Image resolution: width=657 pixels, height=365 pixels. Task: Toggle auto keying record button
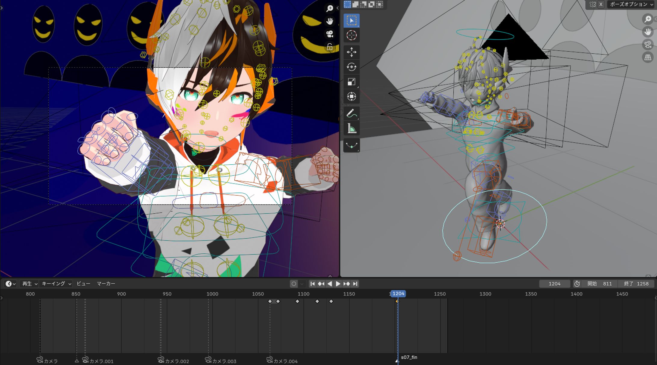(294, 284)
